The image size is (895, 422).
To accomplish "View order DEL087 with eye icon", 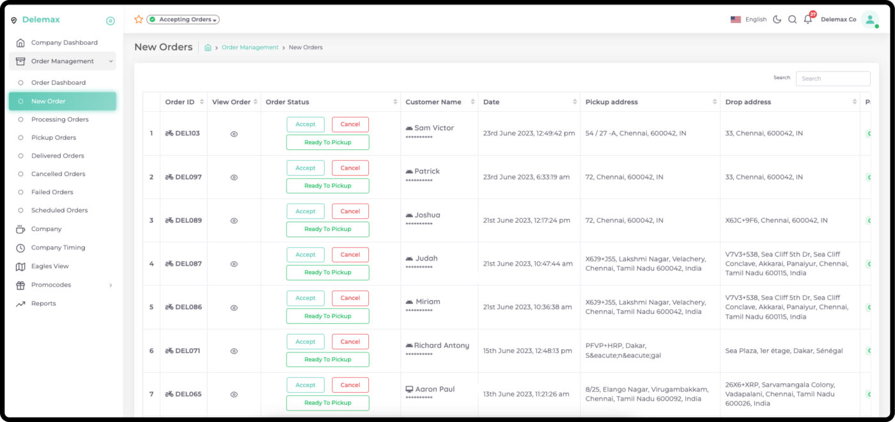I will (234, 264).
